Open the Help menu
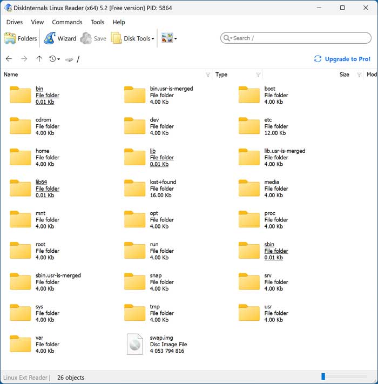This screenshot has height=384, width=378. tap(119, 22)
